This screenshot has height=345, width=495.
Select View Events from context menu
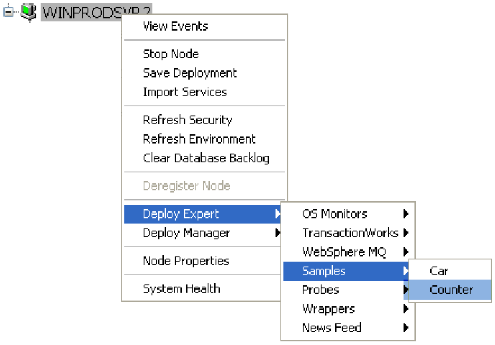click(x=204, y=26)
